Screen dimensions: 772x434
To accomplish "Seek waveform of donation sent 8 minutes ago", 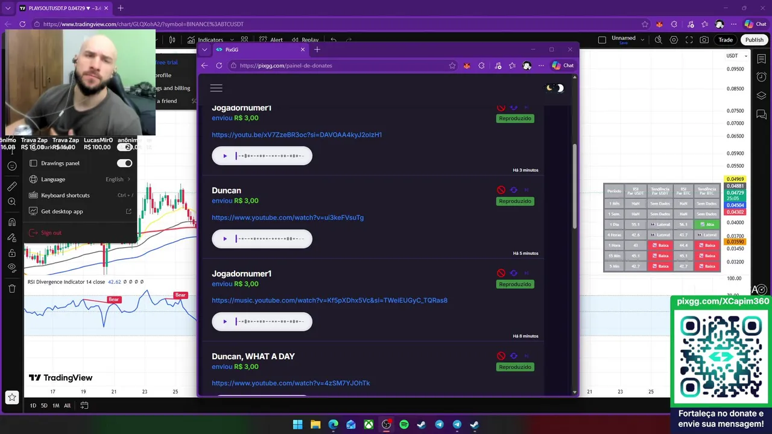I will 270,321.
